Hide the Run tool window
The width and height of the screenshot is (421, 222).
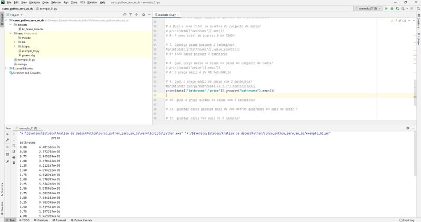tap(414, 128)
